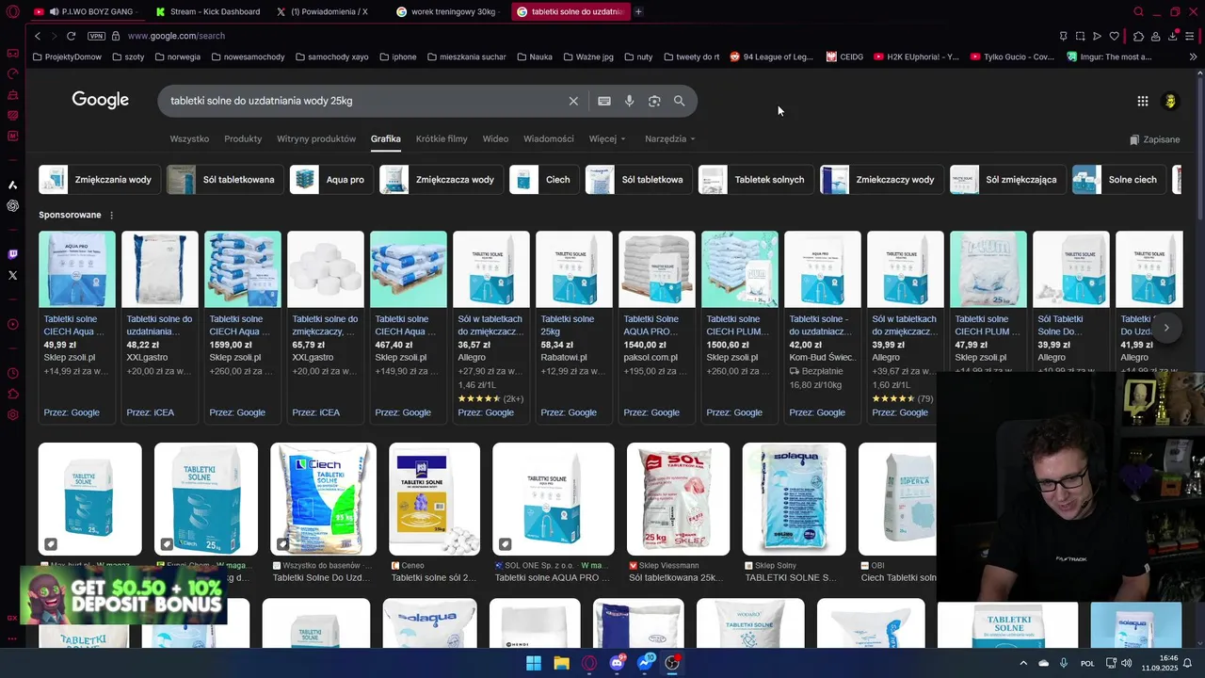Open sponsored info three-dot menu

111,215
